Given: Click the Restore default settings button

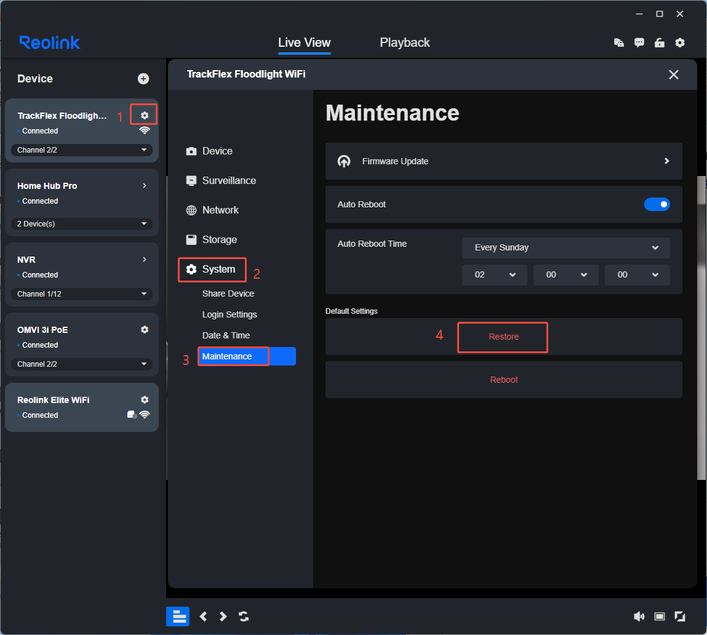Looking at the screenshot, I should coord(504,337).
